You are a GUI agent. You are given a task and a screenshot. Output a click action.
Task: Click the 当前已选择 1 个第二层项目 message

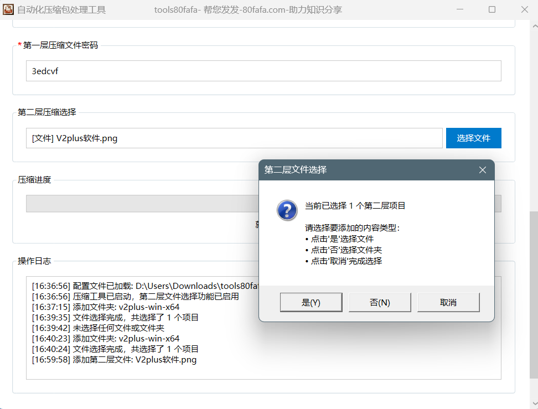pos(355,206)
